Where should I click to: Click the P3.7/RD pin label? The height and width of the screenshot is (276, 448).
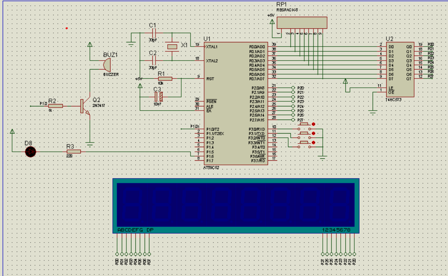258,161
